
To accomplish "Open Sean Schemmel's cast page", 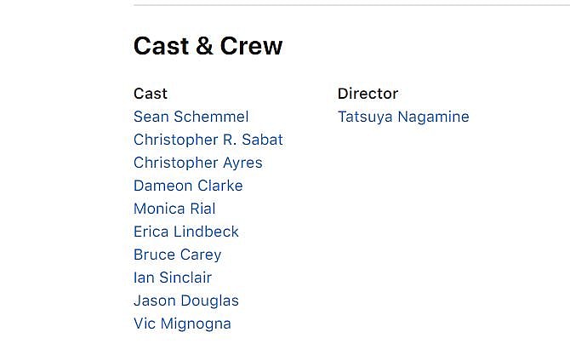I will point(191,117).
